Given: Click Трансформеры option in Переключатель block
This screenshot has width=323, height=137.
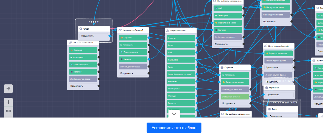Looking at the screenshot, I should pos(181,74).
